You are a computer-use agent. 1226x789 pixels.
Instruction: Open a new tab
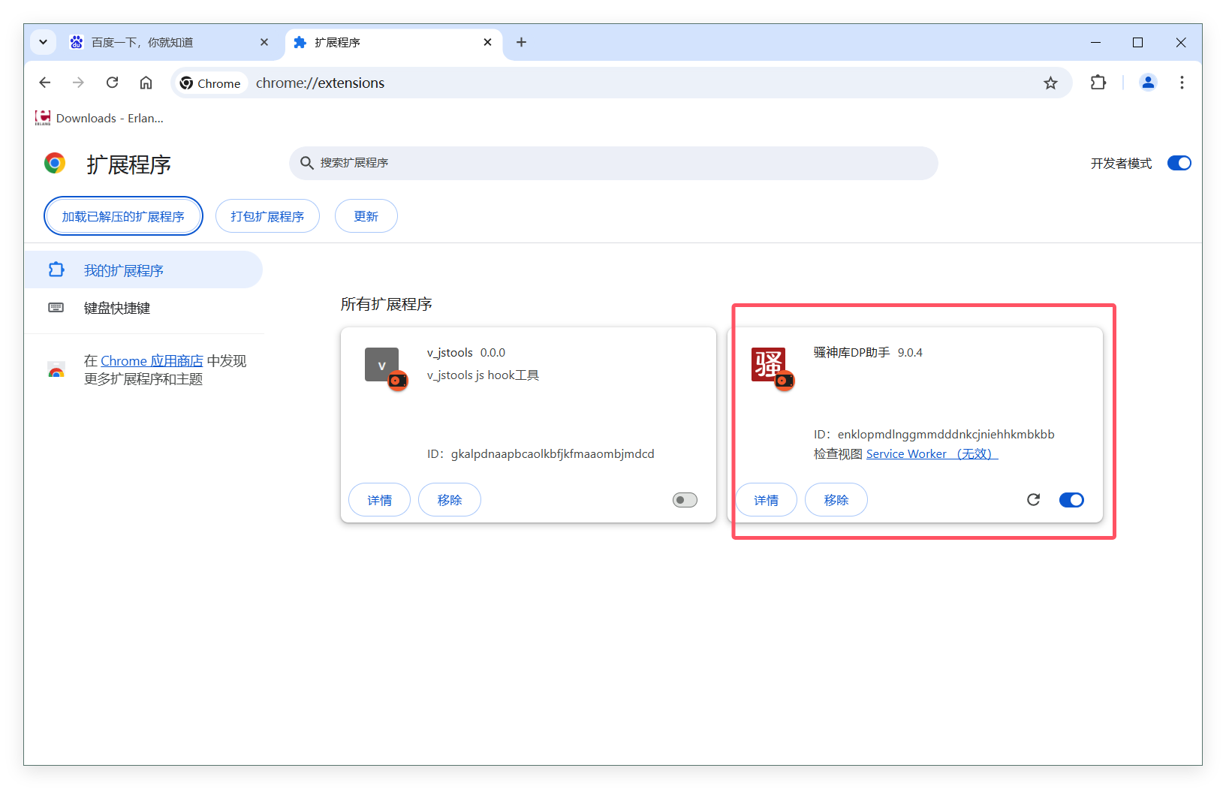[521, 42]
